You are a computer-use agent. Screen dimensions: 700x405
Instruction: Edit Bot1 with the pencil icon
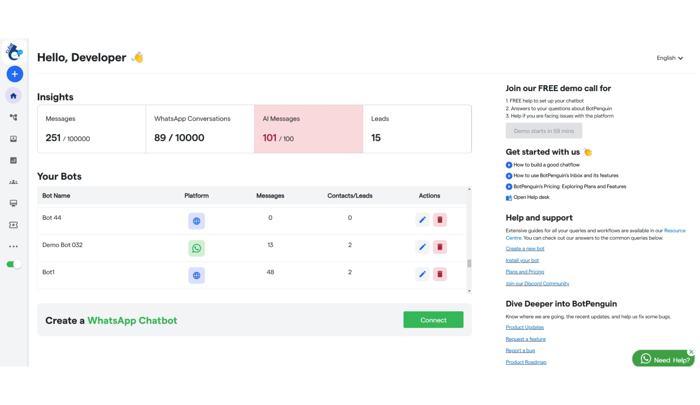(422, 274)
